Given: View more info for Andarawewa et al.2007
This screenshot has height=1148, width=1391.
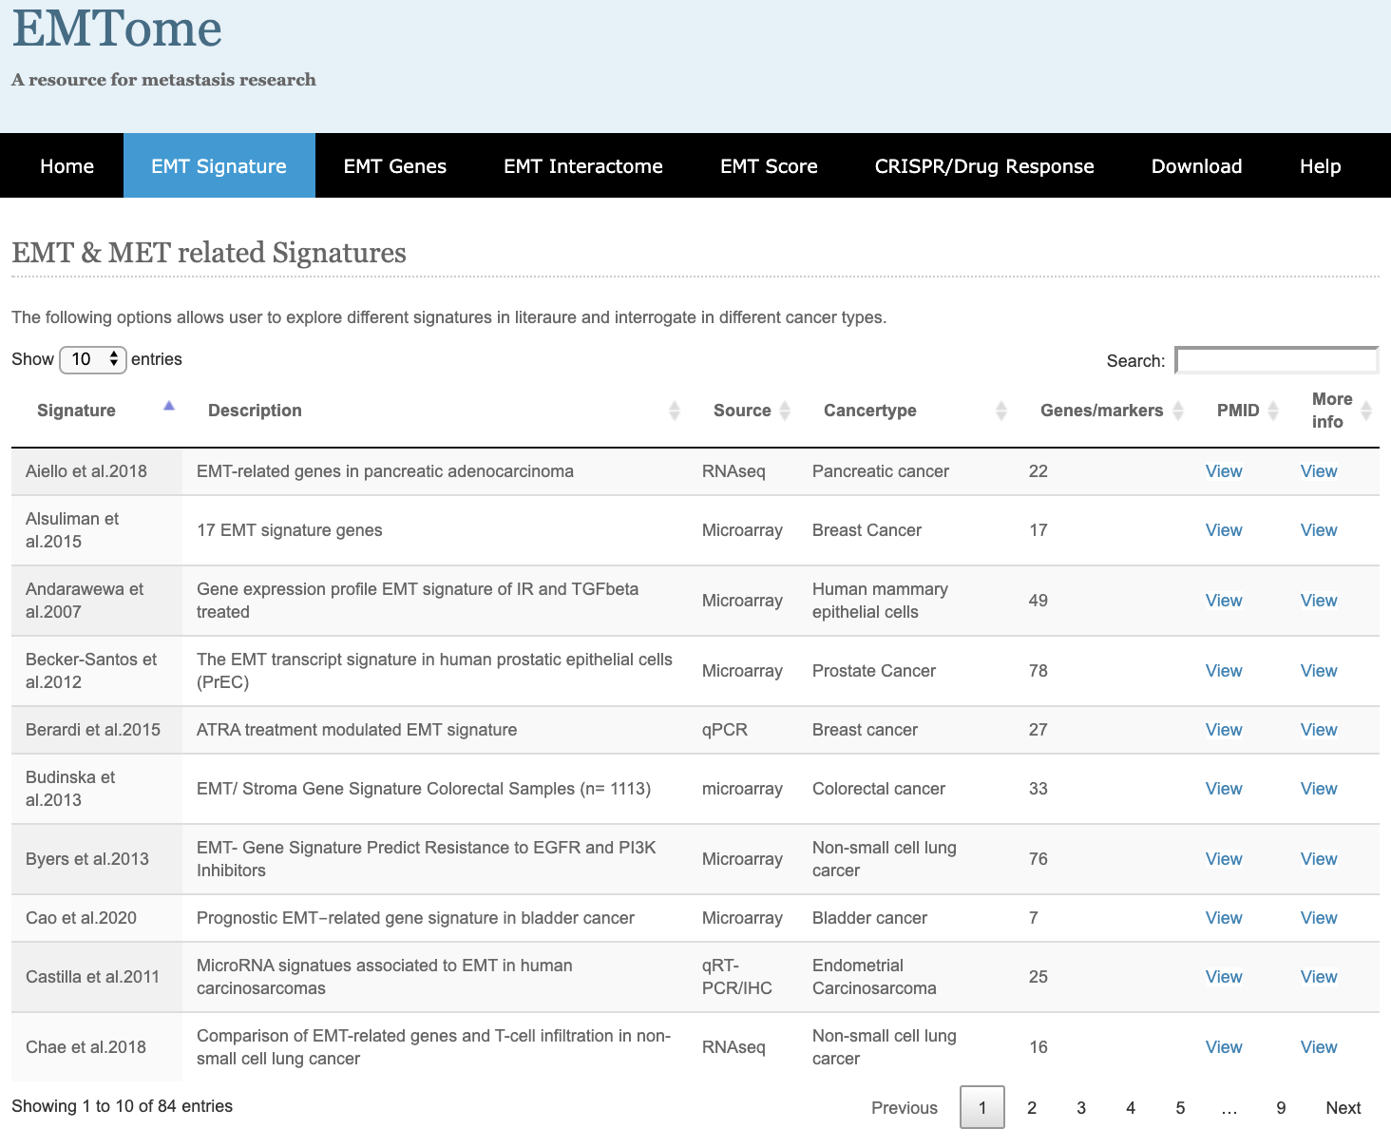Looking at the screenshot, I should [x=1319, y=601].
